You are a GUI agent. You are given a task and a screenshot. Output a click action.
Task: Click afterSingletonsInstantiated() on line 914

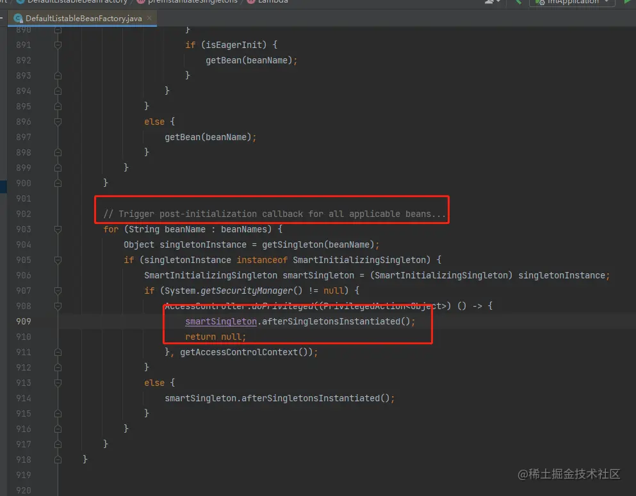(316, 398)
